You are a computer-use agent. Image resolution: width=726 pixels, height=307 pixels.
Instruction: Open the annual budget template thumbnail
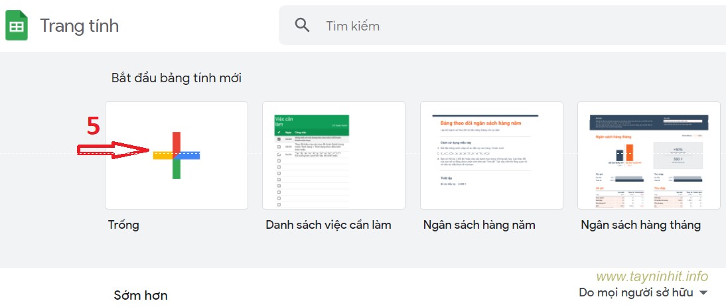491,155
